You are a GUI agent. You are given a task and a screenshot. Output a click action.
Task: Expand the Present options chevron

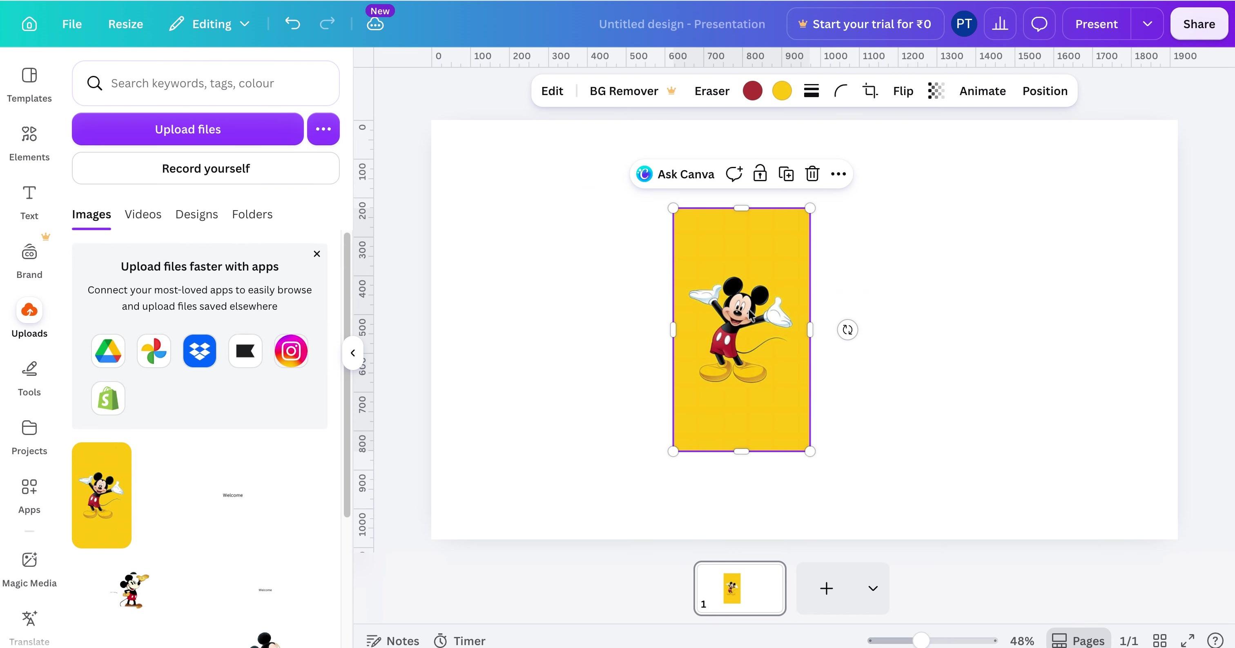(1147, 24)
